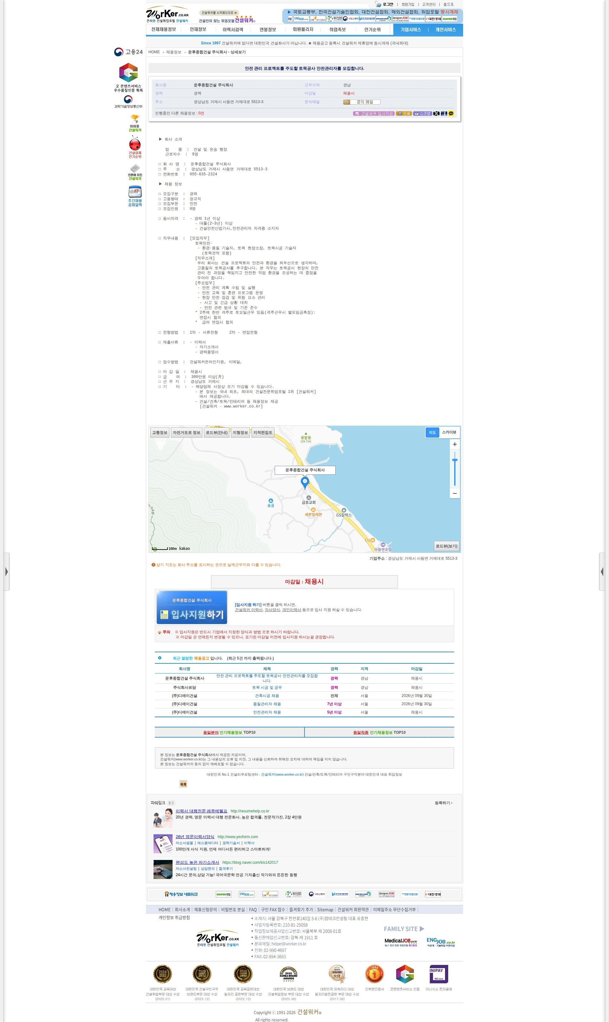This screenshot has width=609, height=1022.
Task: Open 로드뷰(보기) button on map
Action: 446,546
